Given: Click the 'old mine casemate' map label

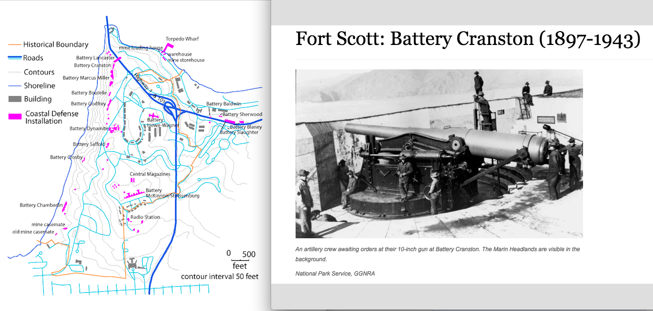Looking at the screenshot, I should [34, 232].
